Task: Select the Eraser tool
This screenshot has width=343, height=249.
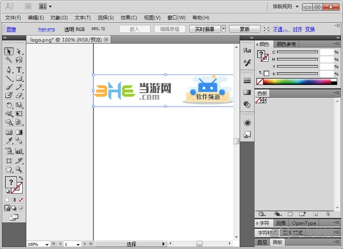Action: pos(19,95)
